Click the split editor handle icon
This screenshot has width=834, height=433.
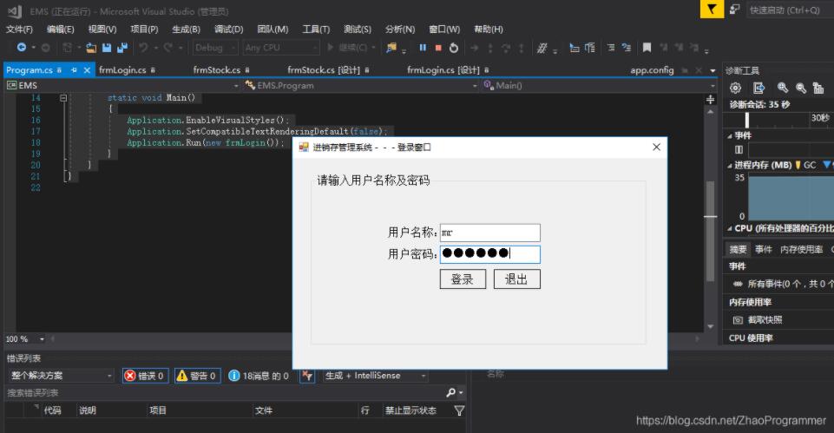710,100
